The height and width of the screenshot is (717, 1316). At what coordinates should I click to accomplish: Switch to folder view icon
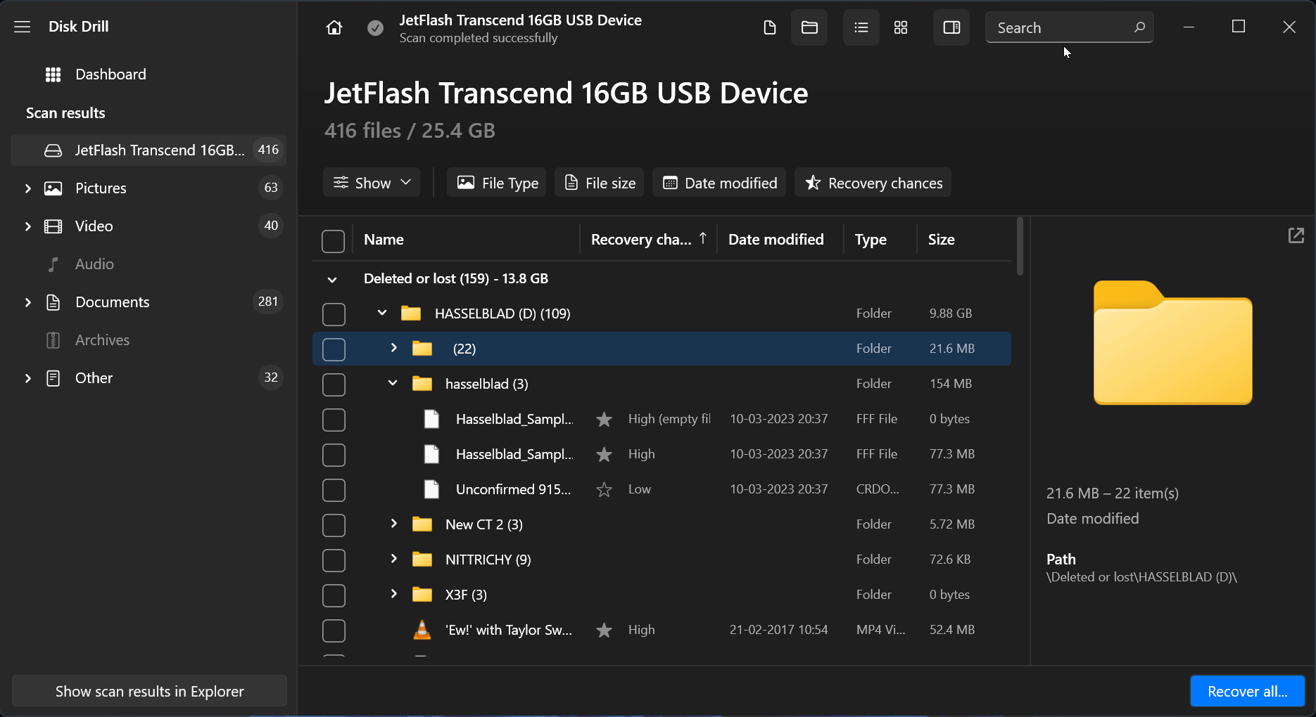click(809, 27)
